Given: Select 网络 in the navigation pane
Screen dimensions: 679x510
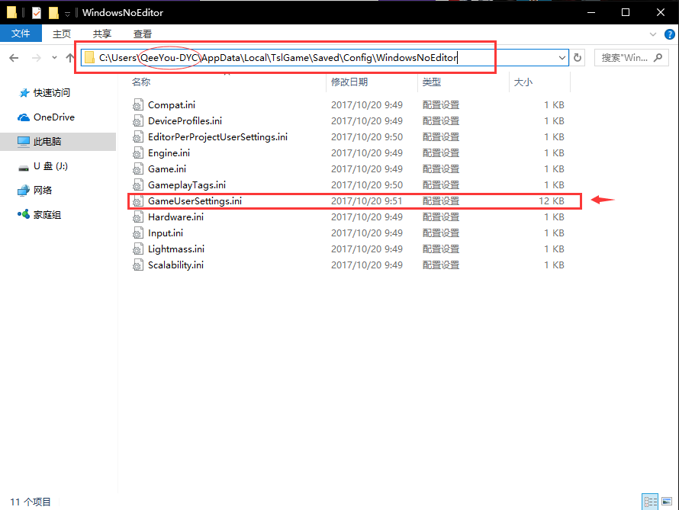Looking at the screenshot, I should (35, 191).
